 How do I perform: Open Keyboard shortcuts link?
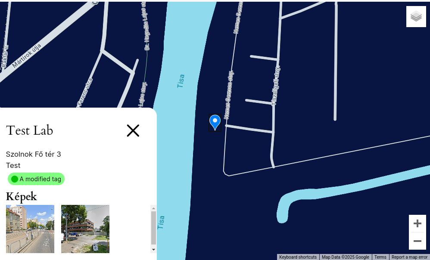point(298,257)
